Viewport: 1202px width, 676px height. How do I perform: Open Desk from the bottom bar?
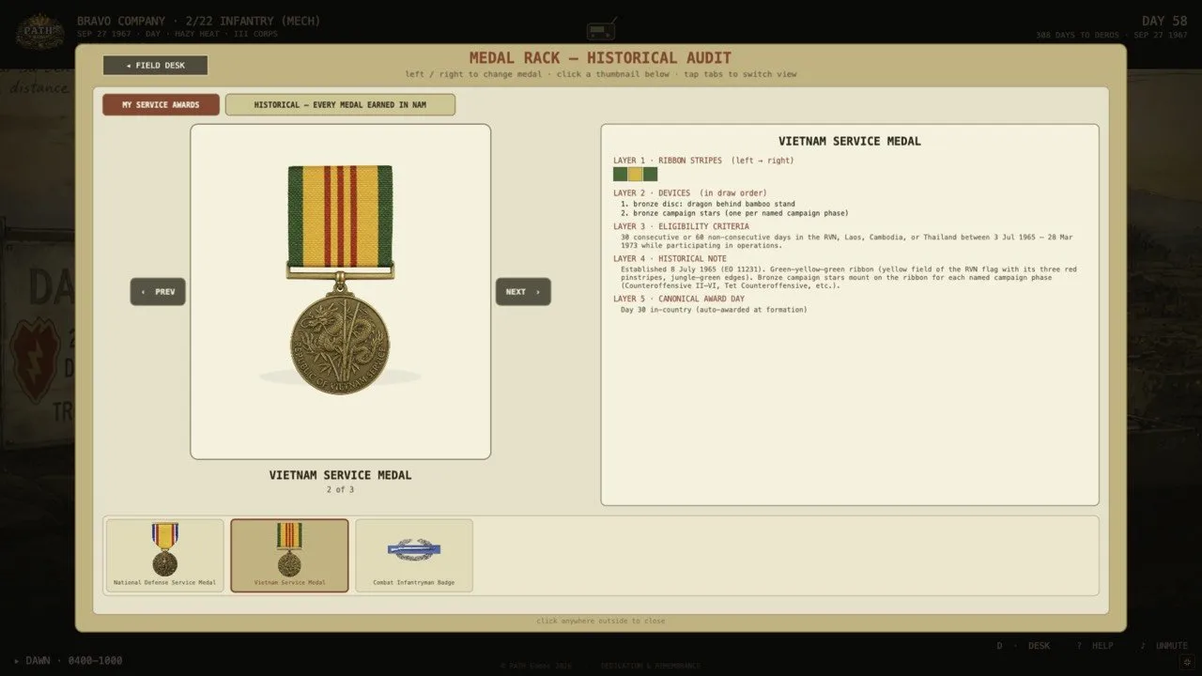[x=1024, y=646]
